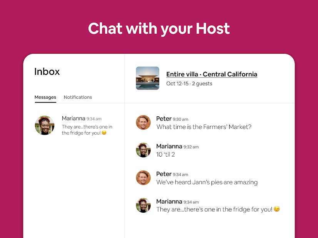
Task: Click the 9:32 am timestamp next to Marianna
Action: click(x=191, y=147)
